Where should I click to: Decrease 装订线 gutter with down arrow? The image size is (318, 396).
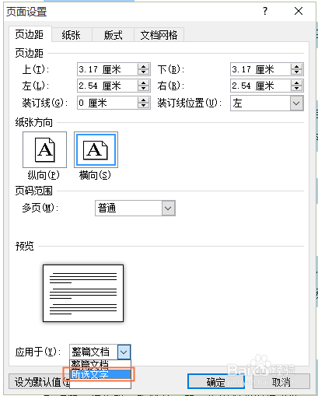pos(143,106)
